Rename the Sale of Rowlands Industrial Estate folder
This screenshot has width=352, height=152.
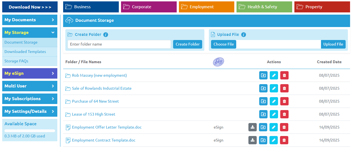click(274, 88)
